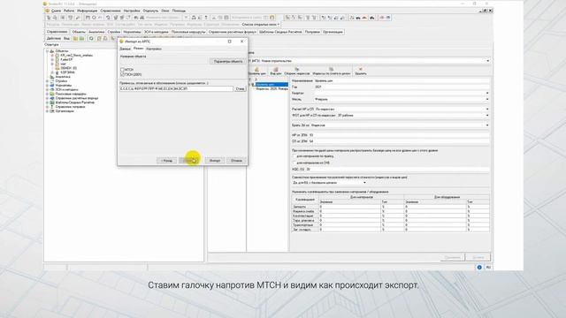Open the Справочники menu in menu bar
Screen dimensions: 566x318
[111, 11]
